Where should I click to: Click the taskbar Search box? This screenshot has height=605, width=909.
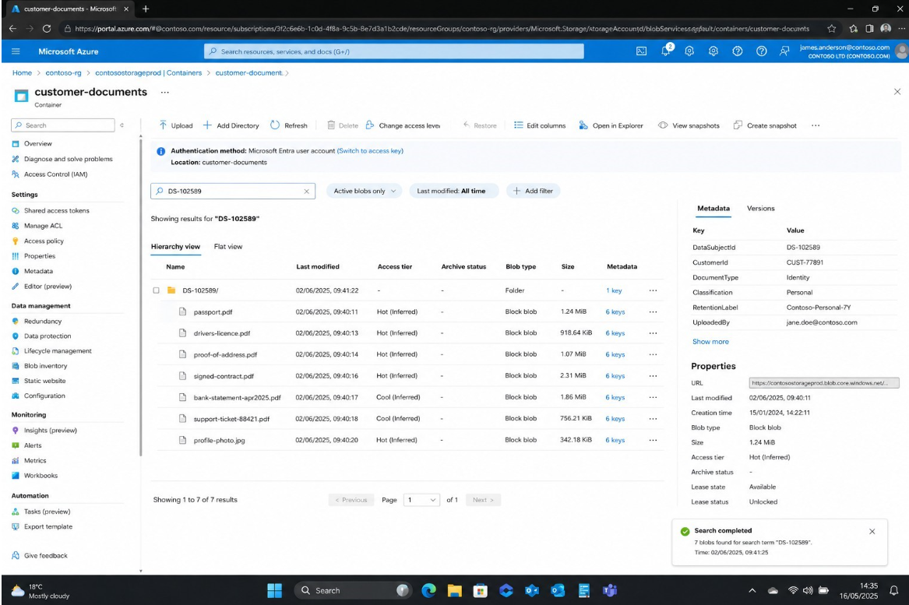point(353,590)
